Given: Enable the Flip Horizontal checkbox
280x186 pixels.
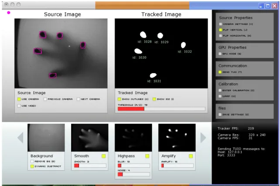Looking at the screenshot, I should click(x=221, y=36).
